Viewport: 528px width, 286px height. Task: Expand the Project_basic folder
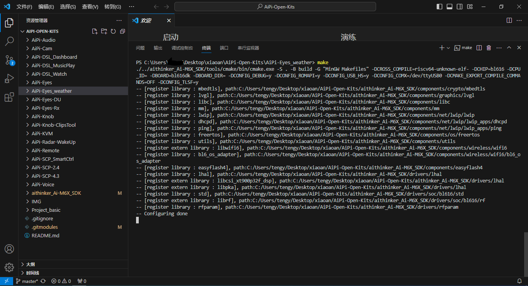point(73,210)
